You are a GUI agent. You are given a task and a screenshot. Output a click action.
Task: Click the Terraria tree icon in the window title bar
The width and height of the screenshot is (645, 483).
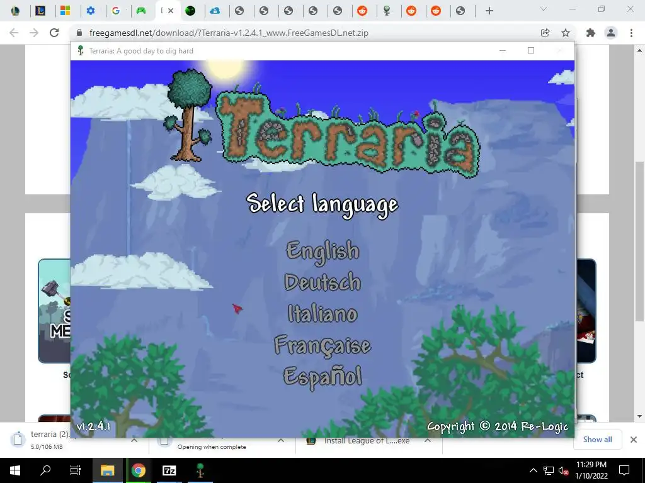point(81,50)
